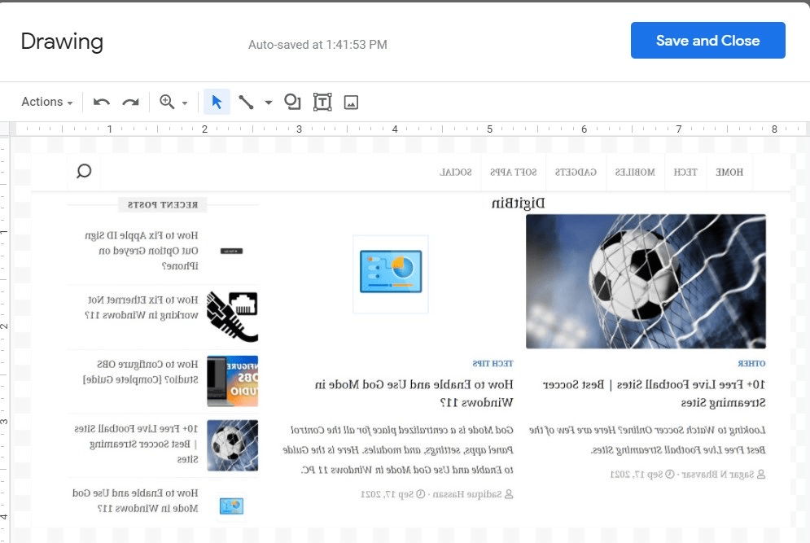Image resolution: width=810 pixels, height=543 pixels.
Task: Click the Save and Close button
Action: 707,41
